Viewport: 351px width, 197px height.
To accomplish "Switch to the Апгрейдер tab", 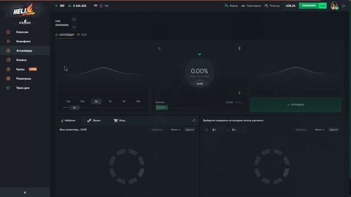I will pyautogui.click(x=65, y=35).
